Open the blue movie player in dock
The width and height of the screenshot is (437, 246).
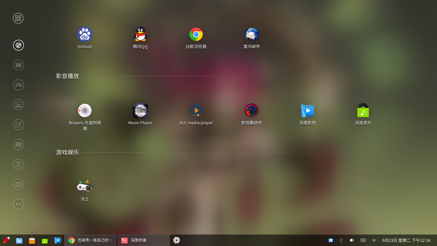[58, 240]
